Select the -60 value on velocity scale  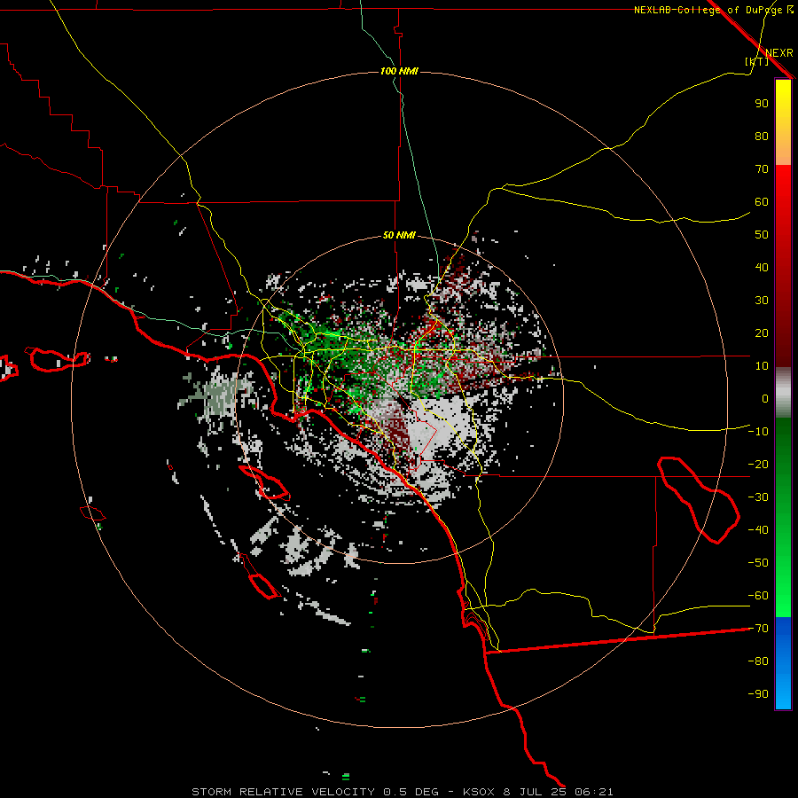pos(758,596)
